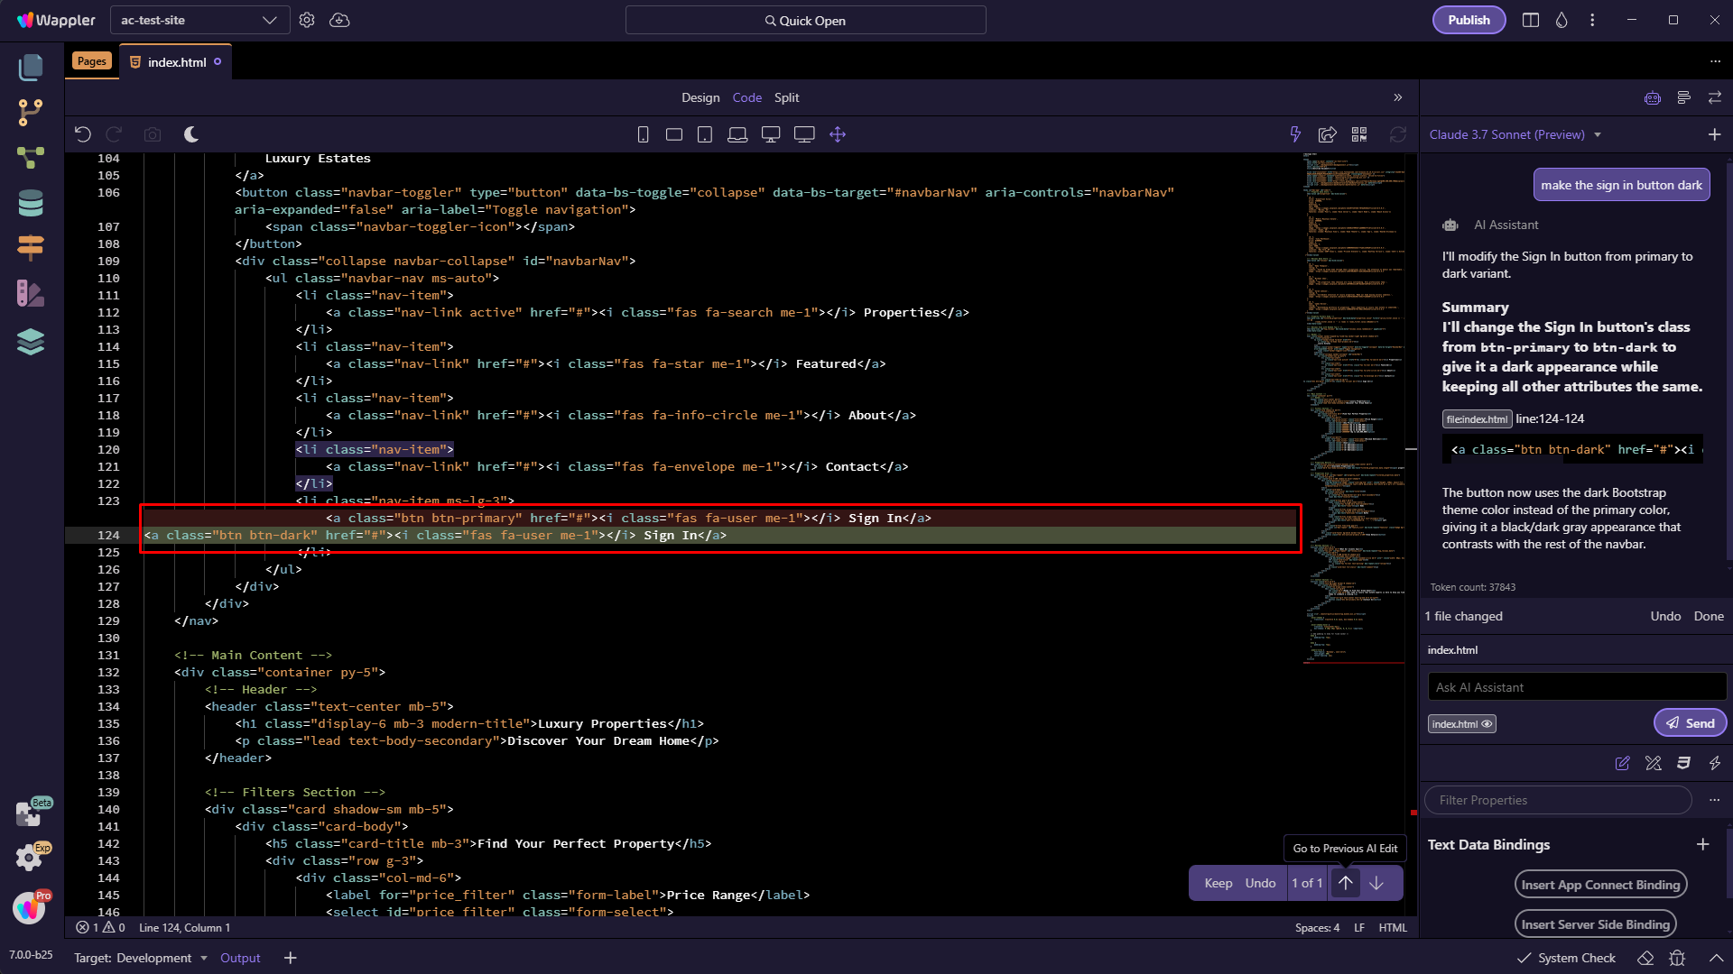This screenshot has height=974, width=1733.
Task: Start a new AI chat plus icon
Action: point(1714,134)
